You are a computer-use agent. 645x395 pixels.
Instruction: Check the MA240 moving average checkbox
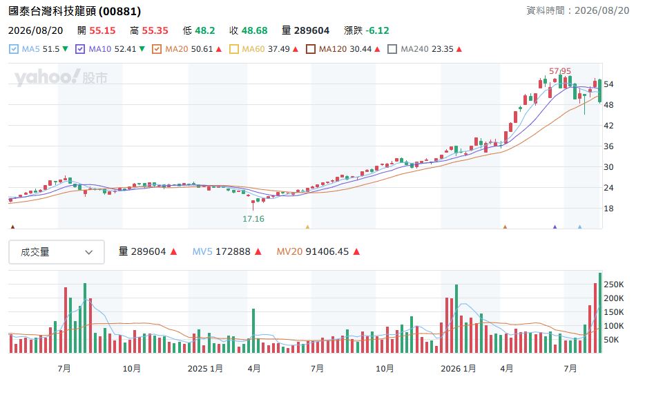coord(392,49)
